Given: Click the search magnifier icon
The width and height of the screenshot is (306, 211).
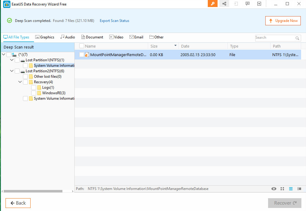Looking at the screenshot, I should [x=297, y=38].
